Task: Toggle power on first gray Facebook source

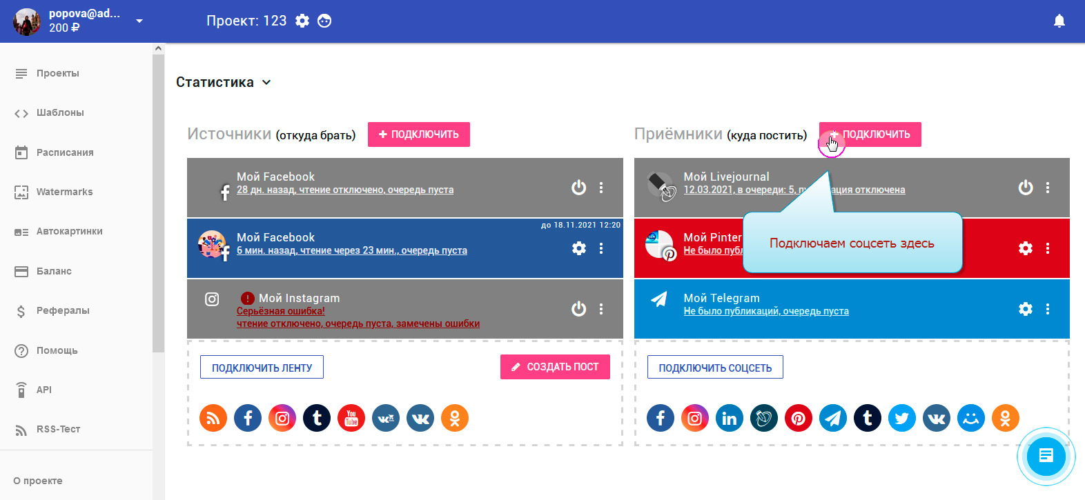Action: coord(578,188)
